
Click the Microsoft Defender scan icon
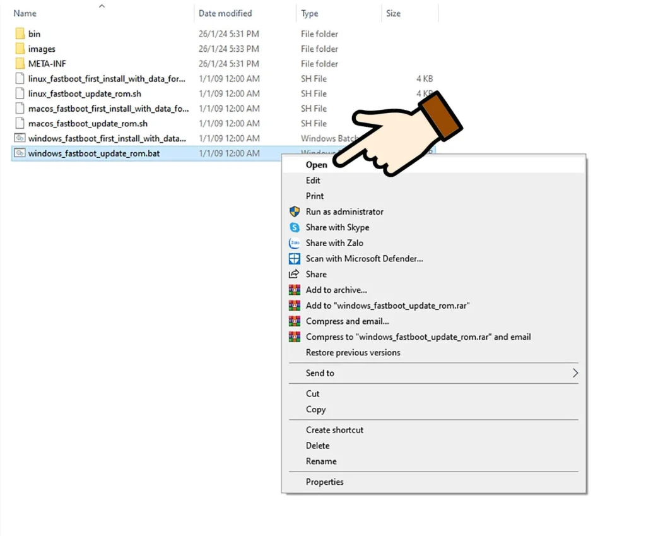tap(294, 259)
